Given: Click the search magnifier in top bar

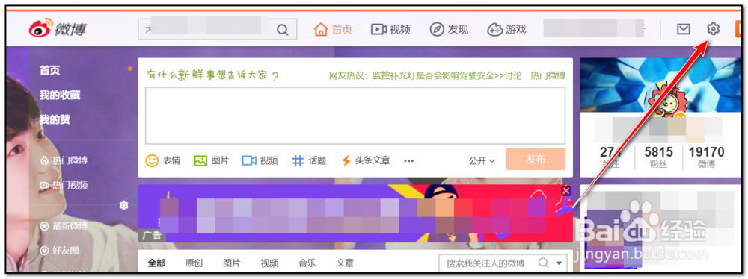Looking at the screenshot, I should pos(283,30).
